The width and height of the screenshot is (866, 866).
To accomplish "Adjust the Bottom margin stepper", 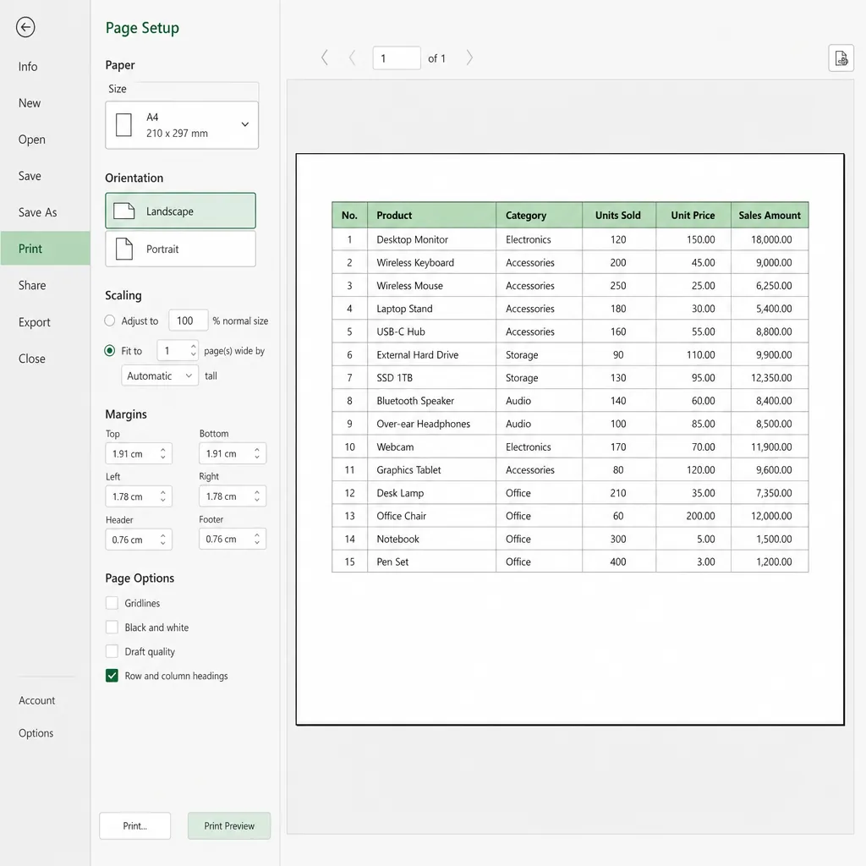I will (x=257, y=453).
